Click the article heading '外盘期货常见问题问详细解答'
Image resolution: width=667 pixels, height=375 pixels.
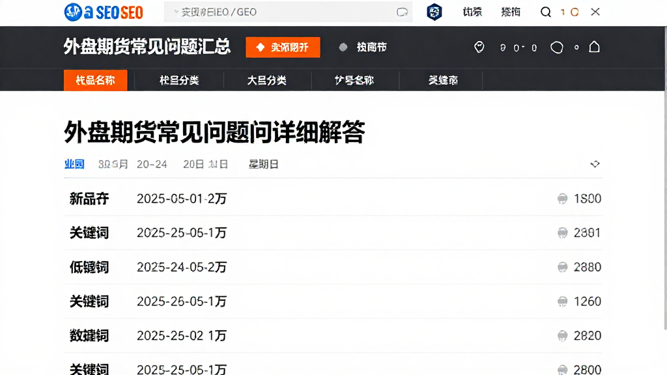(x=214, y=132)
